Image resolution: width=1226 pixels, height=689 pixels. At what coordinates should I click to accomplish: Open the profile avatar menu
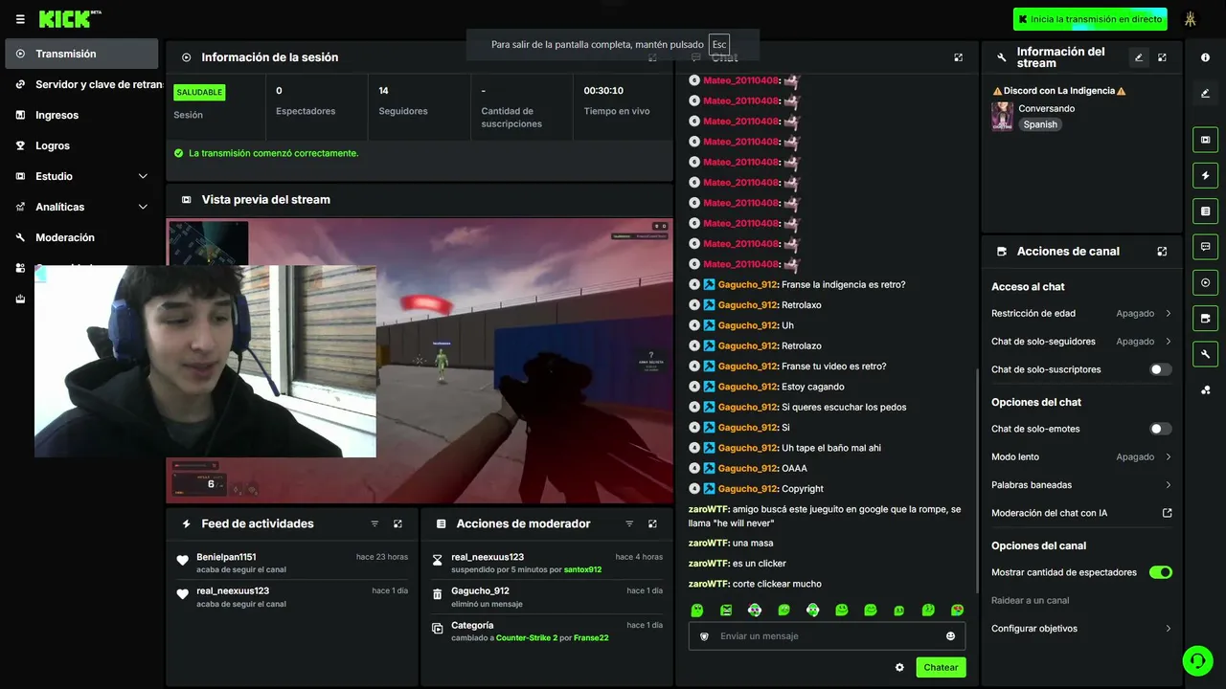1191,19
